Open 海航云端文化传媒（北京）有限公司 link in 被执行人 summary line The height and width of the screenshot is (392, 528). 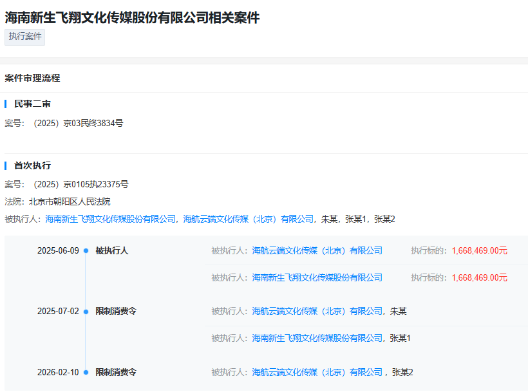248,219
